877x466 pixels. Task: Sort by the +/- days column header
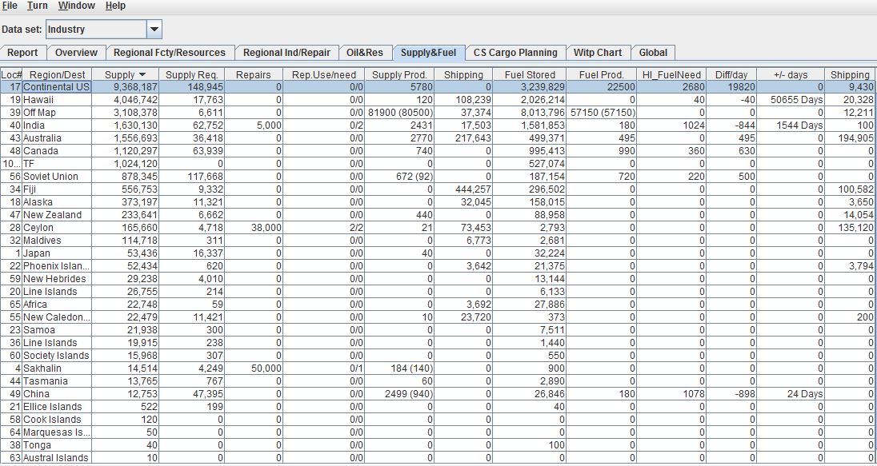pos(790,74)
